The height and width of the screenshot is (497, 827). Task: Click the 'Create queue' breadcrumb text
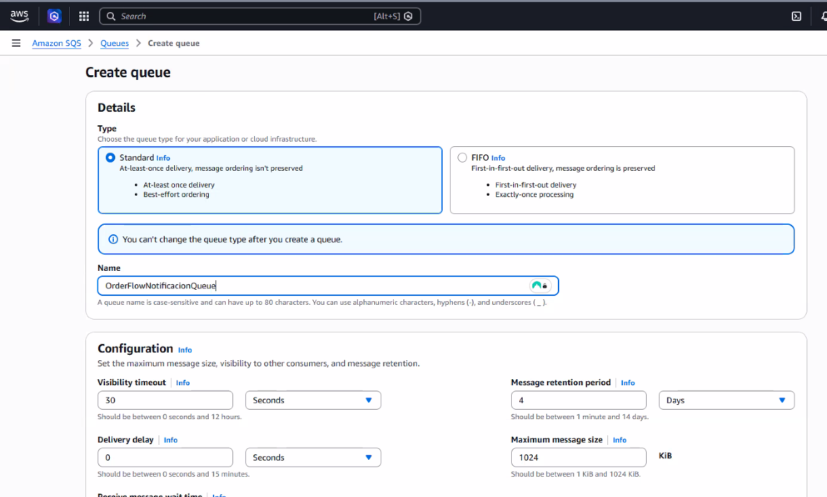[174, 43]
